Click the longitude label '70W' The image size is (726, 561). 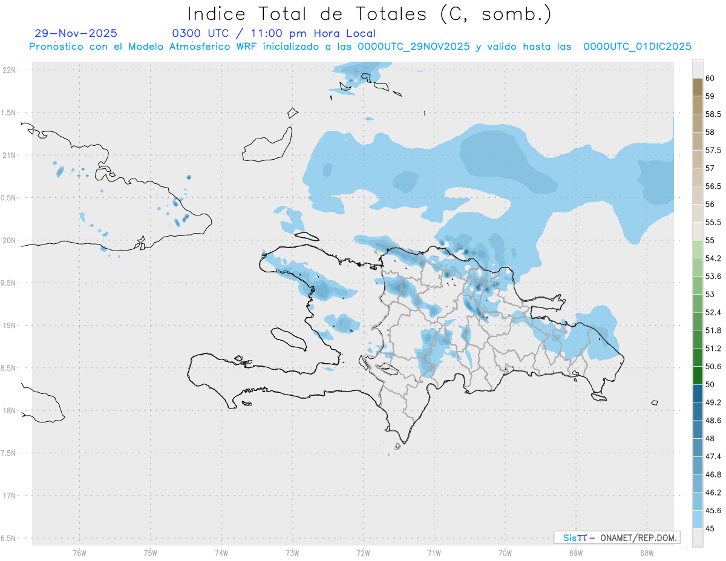click(x=505, y=553)
